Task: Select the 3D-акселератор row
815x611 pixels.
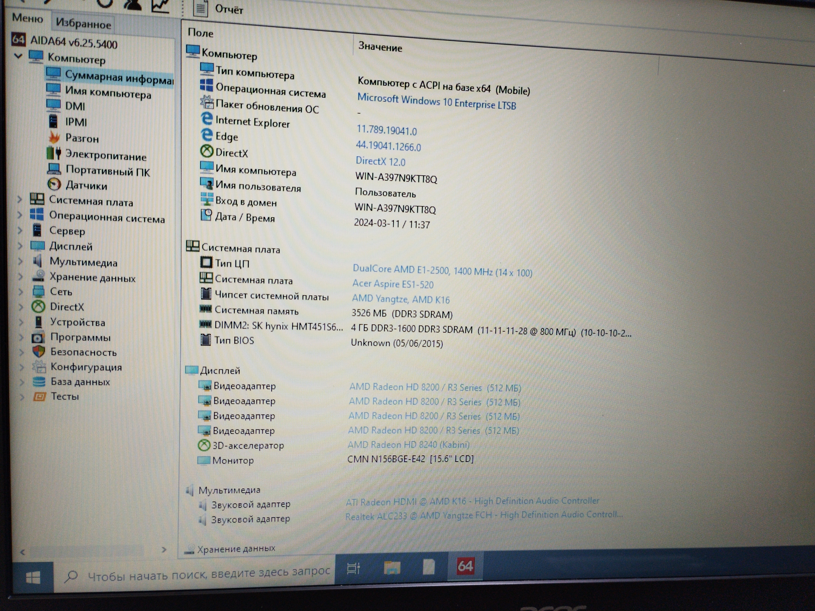Action: (x=248, y=446)
